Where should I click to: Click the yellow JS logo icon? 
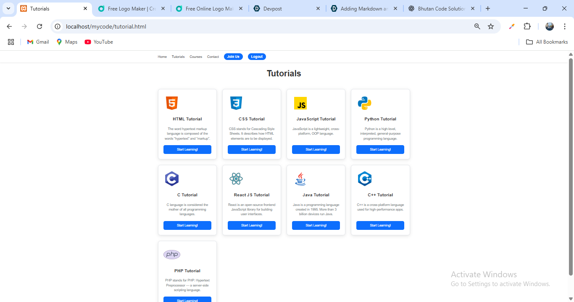(x=300, y=103)
